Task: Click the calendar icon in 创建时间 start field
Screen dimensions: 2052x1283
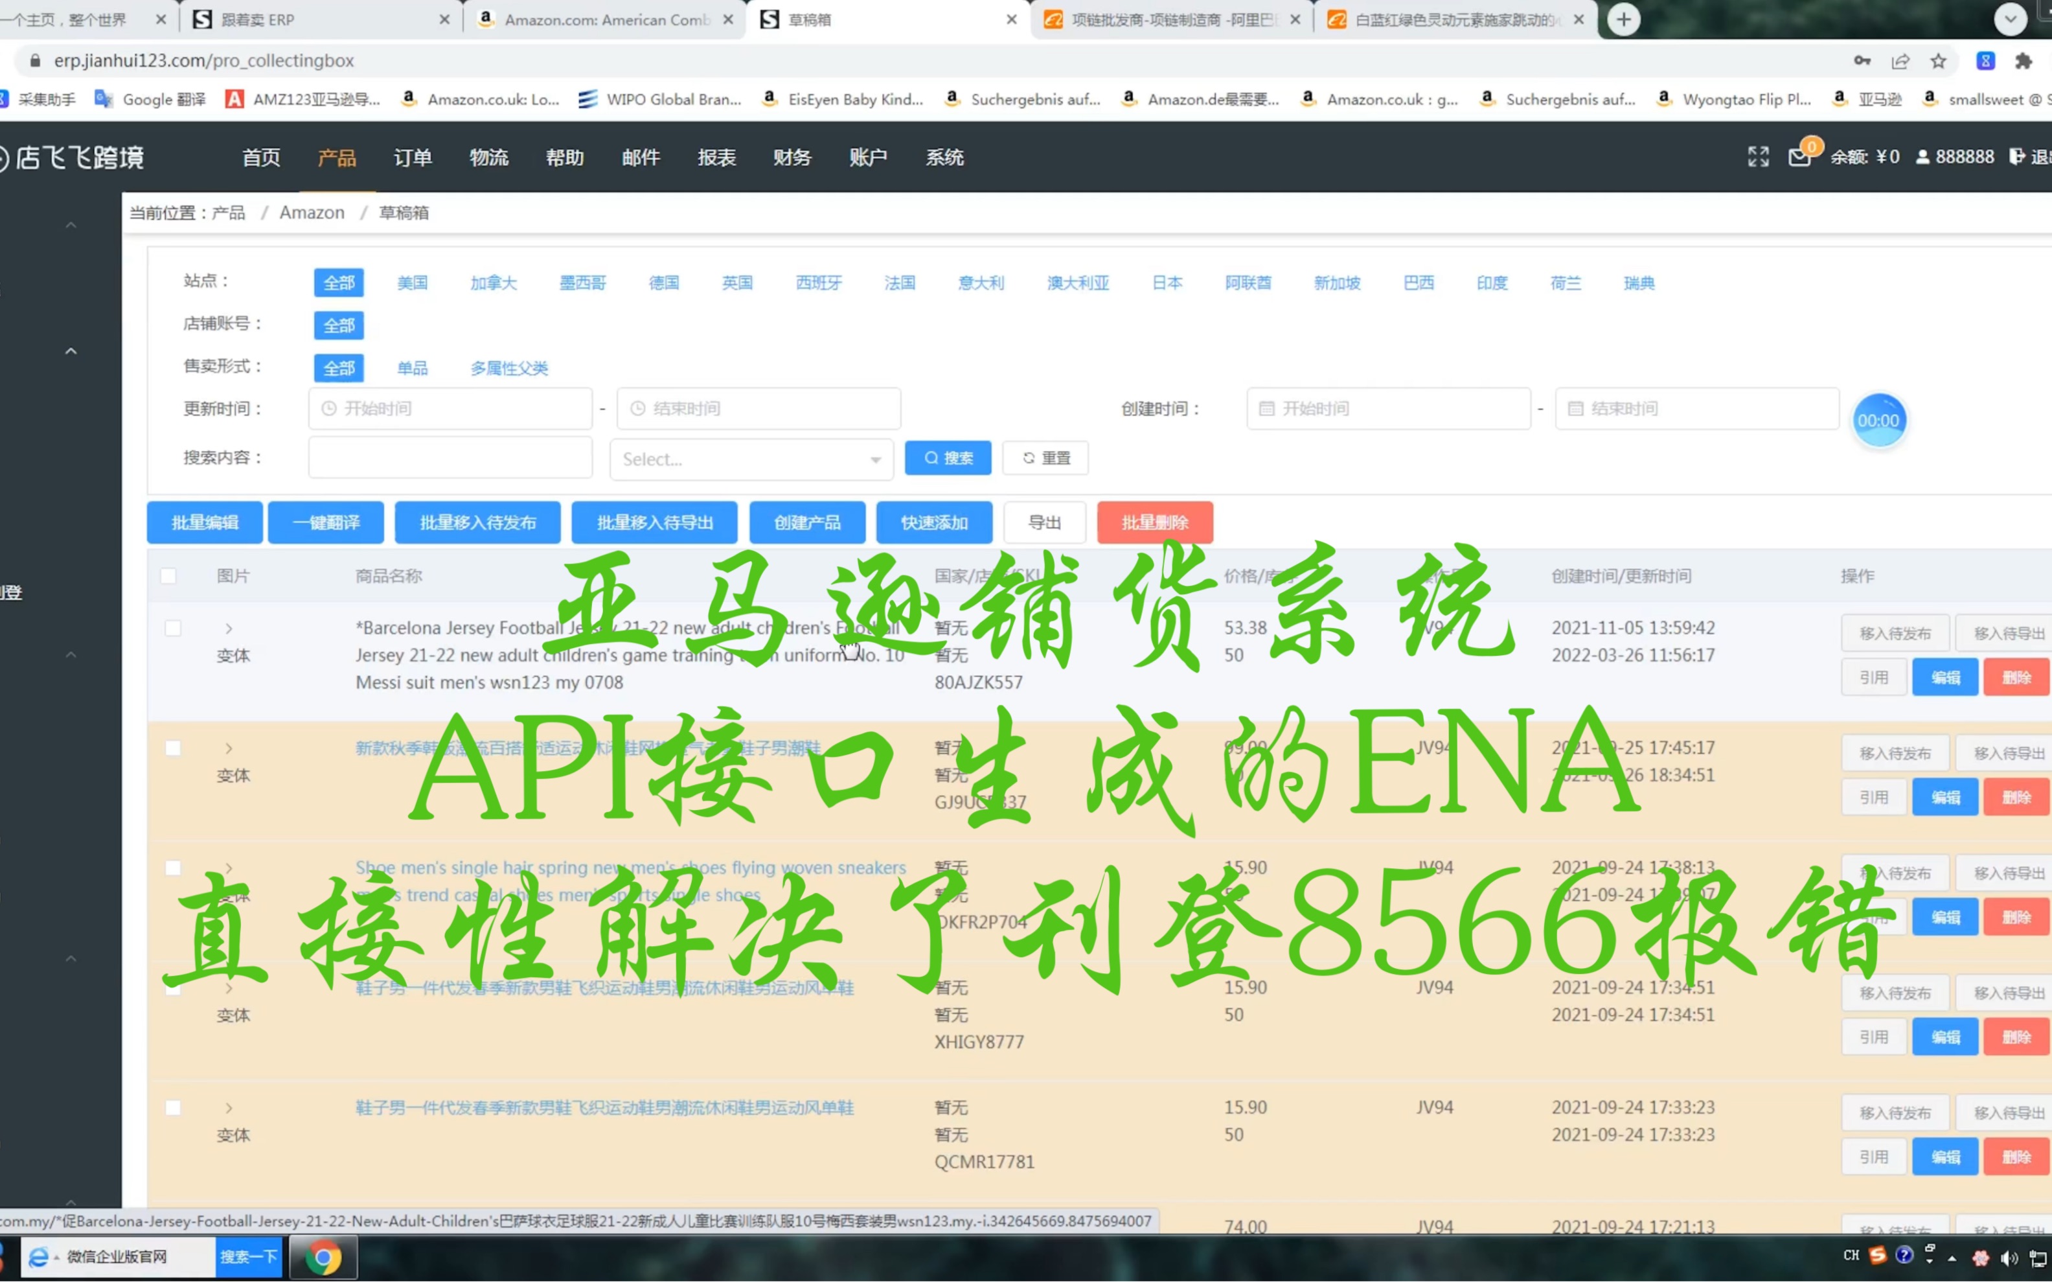Action: 1268,408
